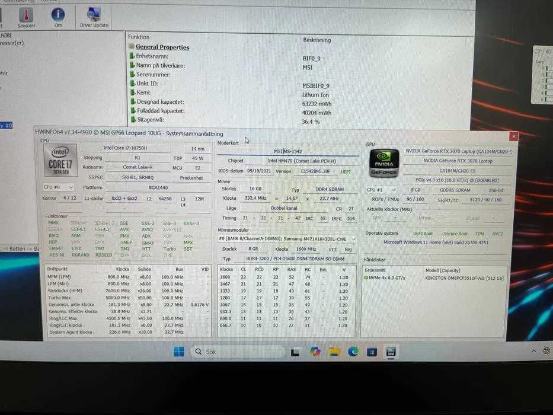Select the Namn på tillverkare row icon
The width and height of the screenshot is (553, 415).
click(132, 65)
